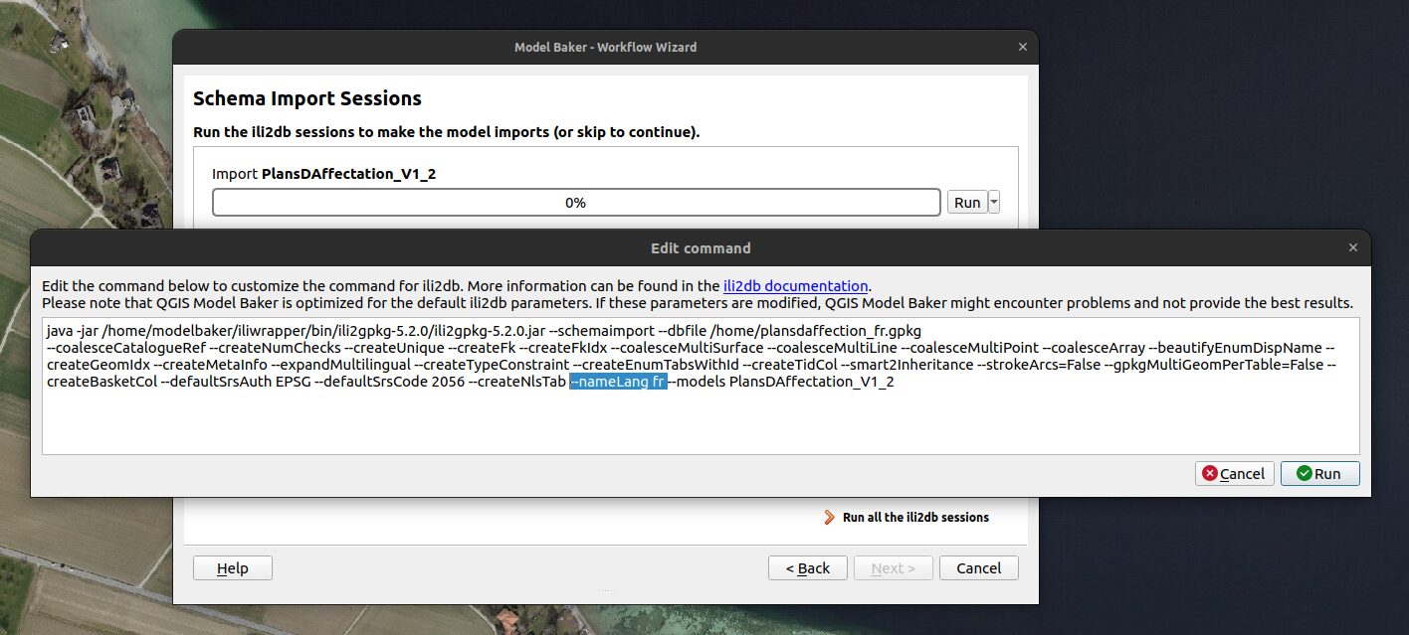This screenshot has height=635, width=1409.
Task: Run all the ili2db sessions
Action: tap(914, 518)
